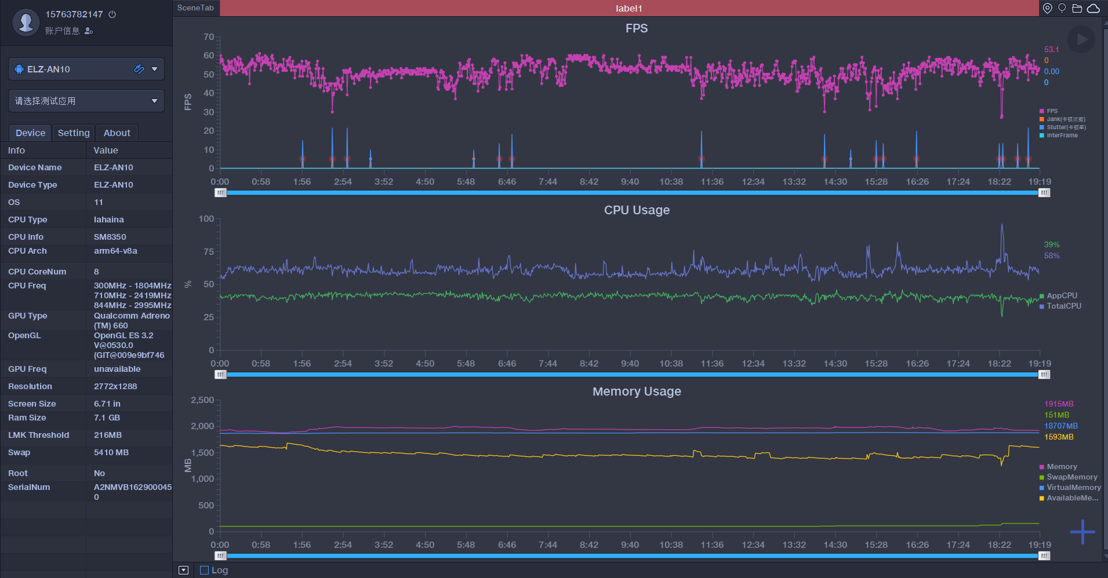1108x578 pixels.
Task: Start recording with the play button
Action: [x=1081, y=39]
